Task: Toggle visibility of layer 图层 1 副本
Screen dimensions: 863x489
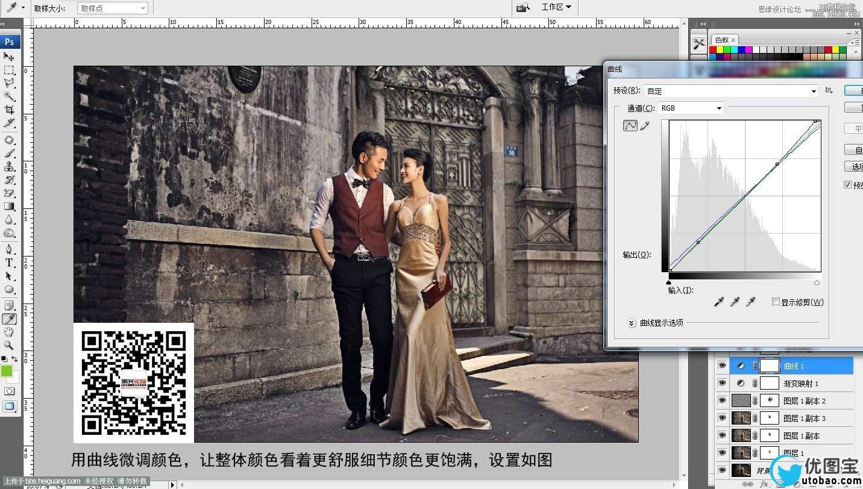Action: [722, 435]
